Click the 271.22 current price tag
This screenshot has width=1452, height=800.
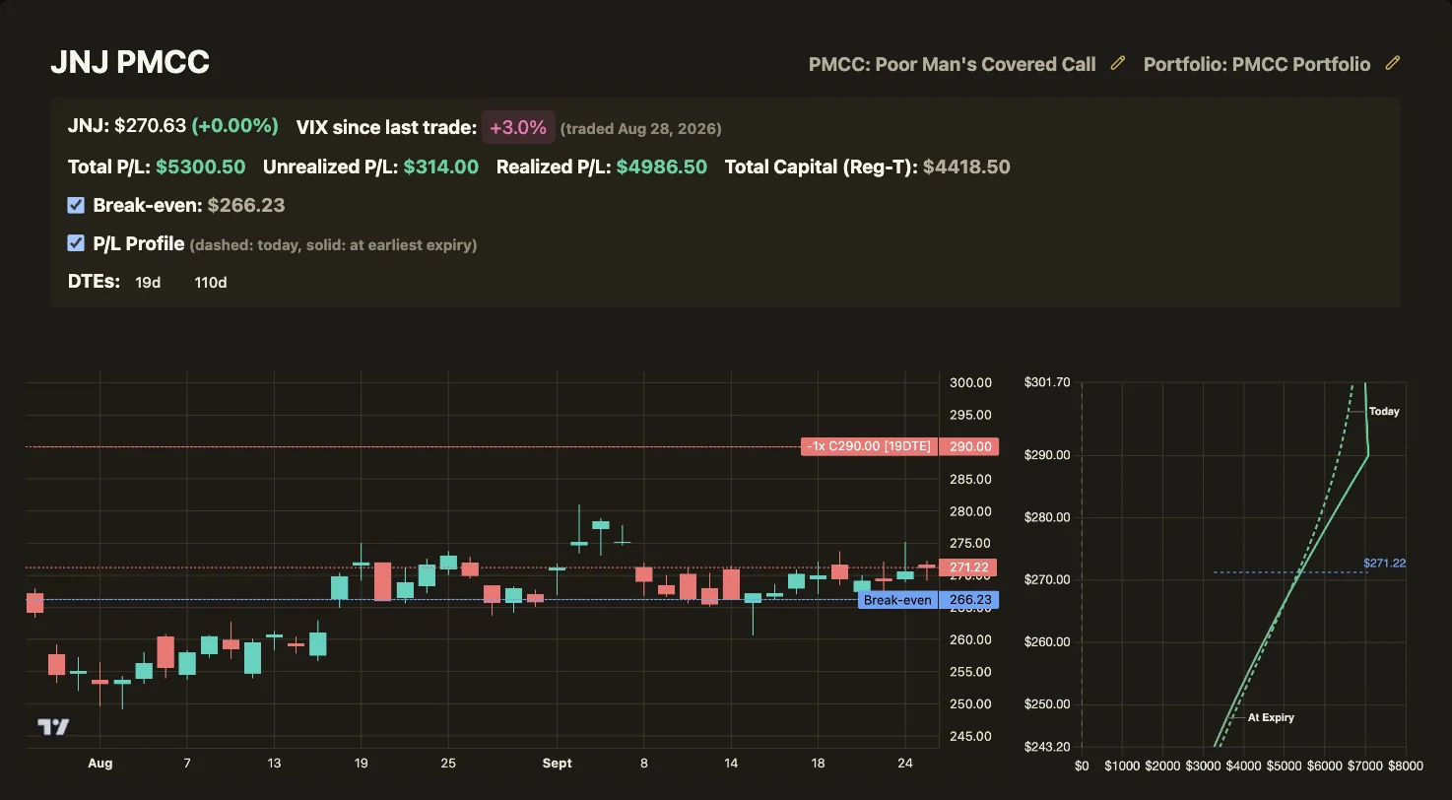tap(968, 567)
